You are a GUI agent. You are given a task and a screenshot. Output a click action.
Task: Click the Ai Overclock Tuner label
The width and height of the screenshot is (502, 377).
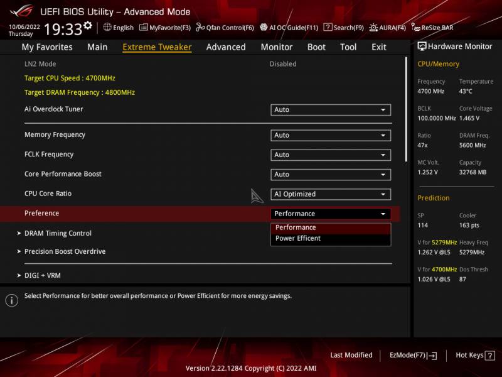[x=53, y=109]
